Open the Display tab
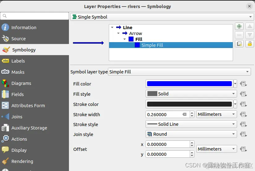This screenshot has width=255, height=171. point(35,150)
